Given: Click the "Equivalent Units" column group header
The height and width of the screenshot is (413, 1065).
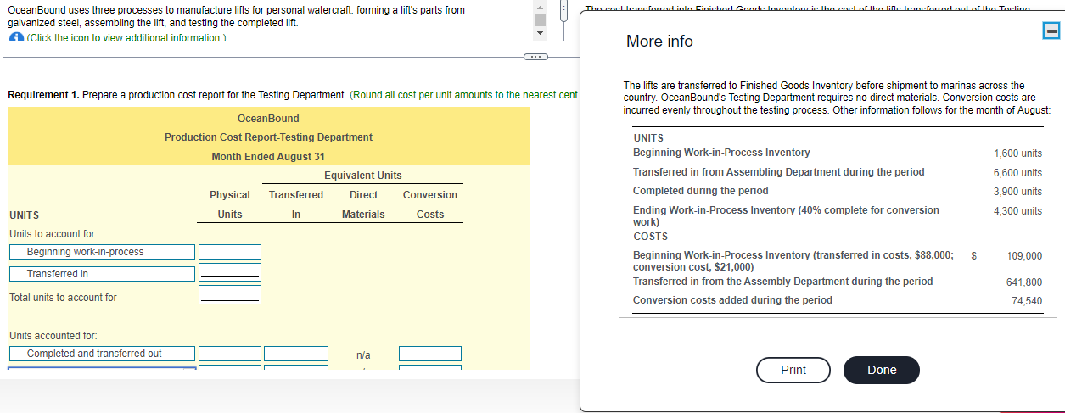Looking at the screenshot, I should [x=362, y=176].
